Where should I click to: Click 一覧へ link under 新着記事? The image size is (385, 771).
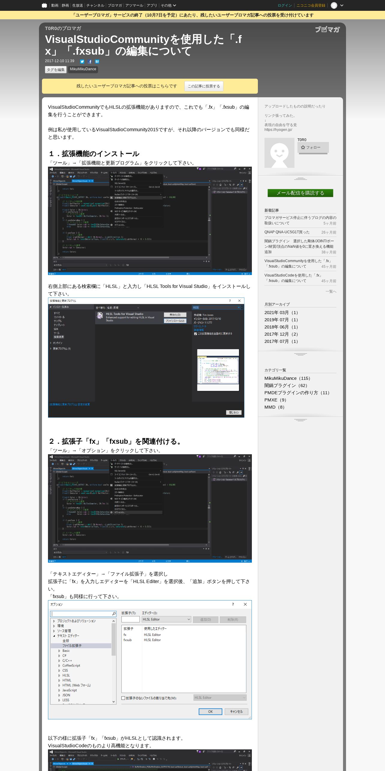[x=331, y=292]
